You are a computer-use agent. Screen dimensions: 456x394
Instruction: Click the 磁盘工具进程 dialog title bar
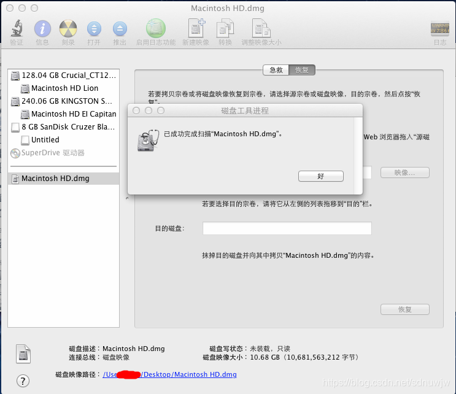pyautogui.click(x=245, y=110)
